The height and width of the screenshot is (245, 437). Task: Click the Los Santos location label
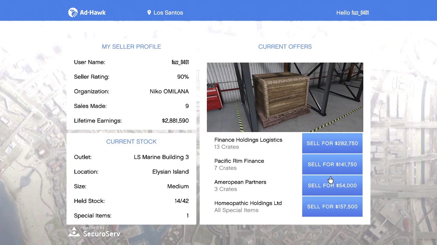(168, 13)
